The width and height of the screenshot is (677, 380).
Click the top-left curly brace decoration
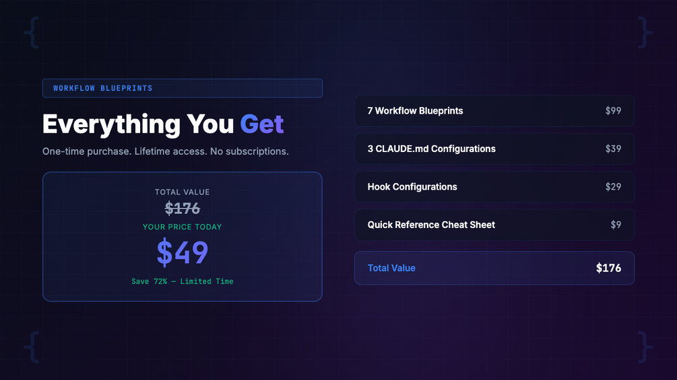tap(32, 32)
